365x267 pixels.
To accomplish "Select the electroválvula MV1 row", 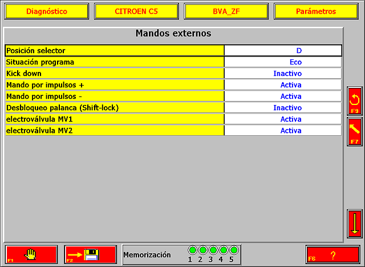I will coord(114,119).
